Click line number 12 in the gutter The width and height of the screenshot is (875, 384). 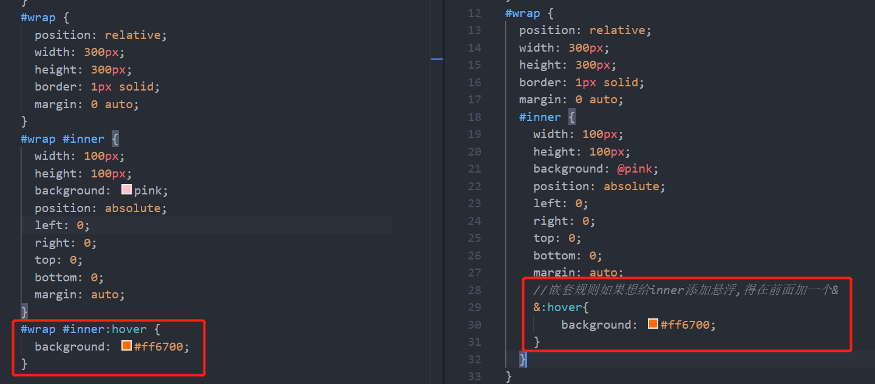tap(474, 13)
